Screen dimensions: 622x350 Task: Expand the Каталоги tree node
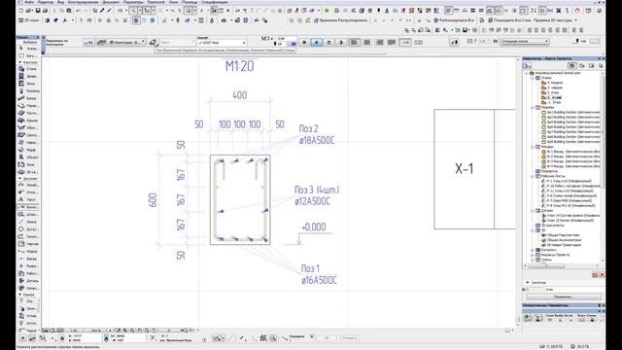[533, 250]
